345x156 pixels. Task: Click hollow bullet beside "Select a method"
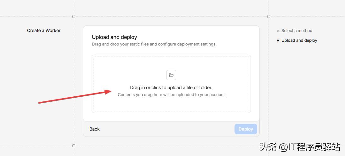pyautogui.click(x=278, y=31)
